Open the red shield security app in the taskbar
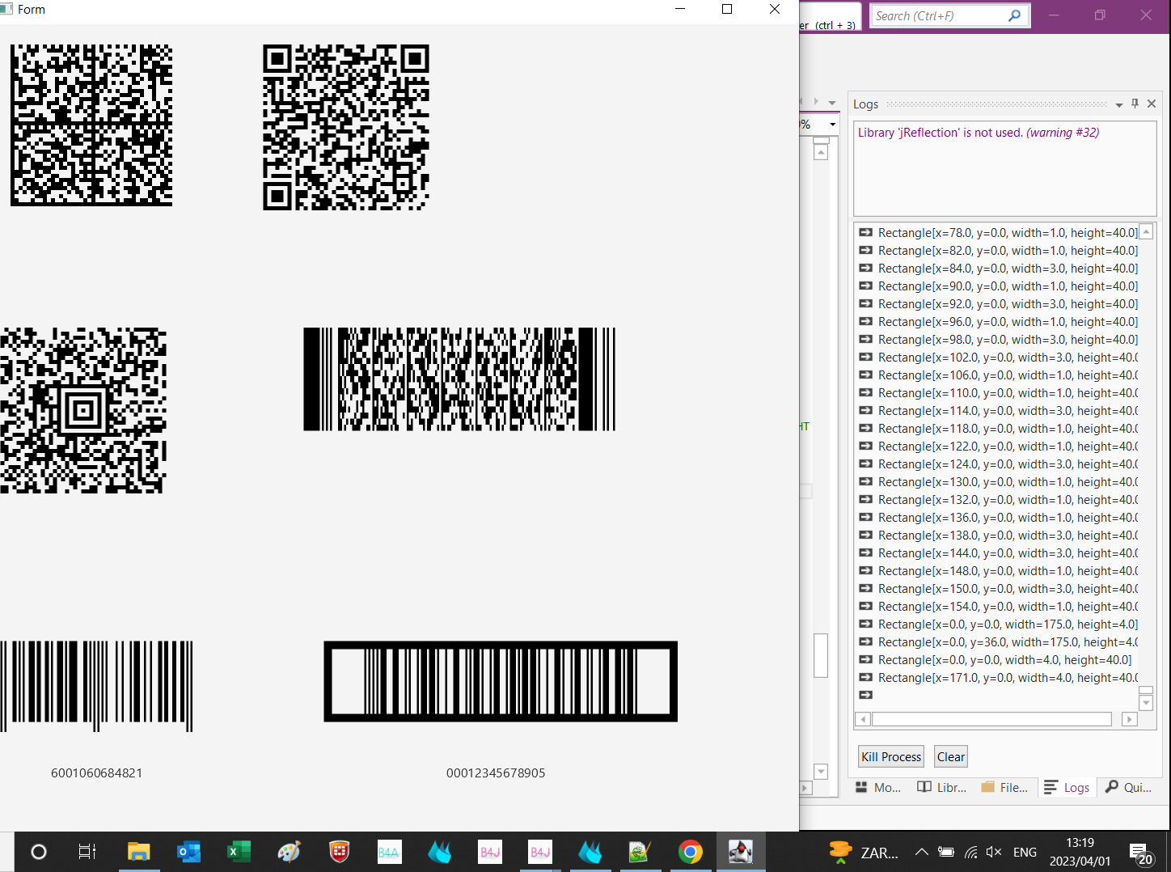Image resolution: width=1171 pixels, height=872 pixels. click(339, 852)
